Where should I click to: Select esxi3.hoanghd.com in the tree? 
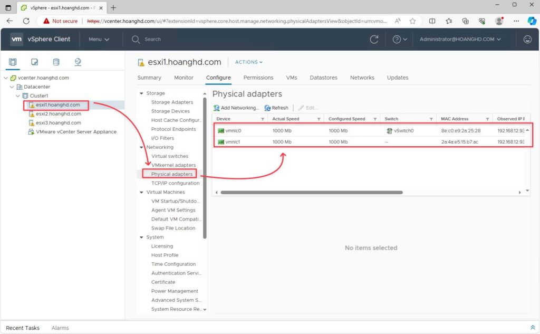click(59, 123)
